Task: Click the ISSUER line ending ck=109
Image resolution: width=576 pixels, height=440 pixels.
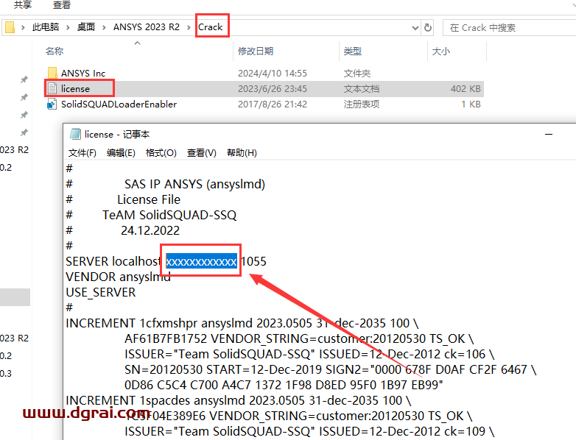Action: [309, 431]
